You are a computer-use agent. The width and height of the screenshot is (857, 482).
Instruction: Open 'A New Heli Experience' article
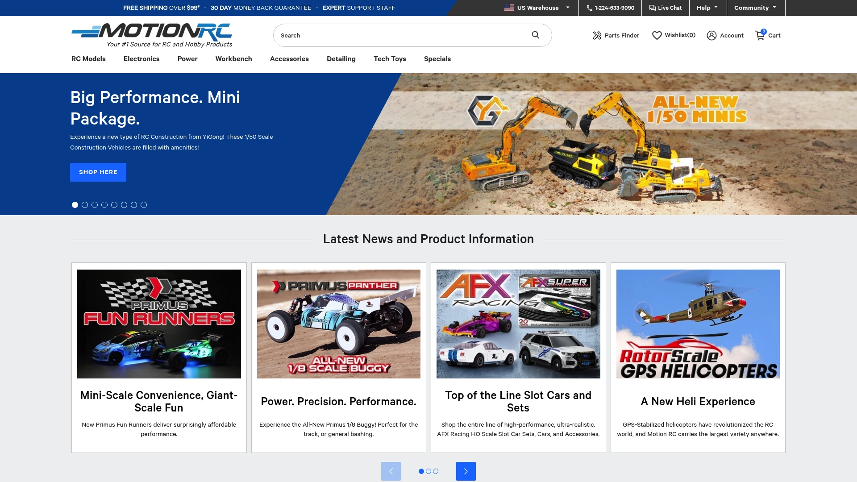[698, 402]
